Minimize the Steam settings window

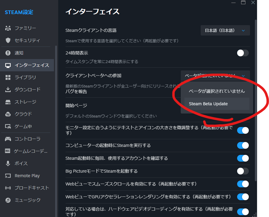click(x=233, y=2)
